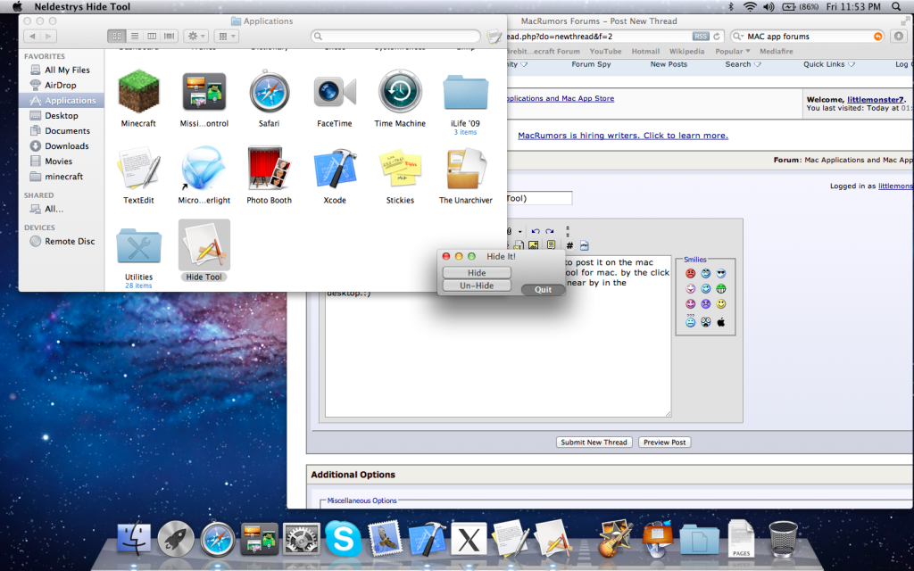Open Launchpad from the Dock
The height and width of the screenshot is (571, 914).
click(176, 539)
